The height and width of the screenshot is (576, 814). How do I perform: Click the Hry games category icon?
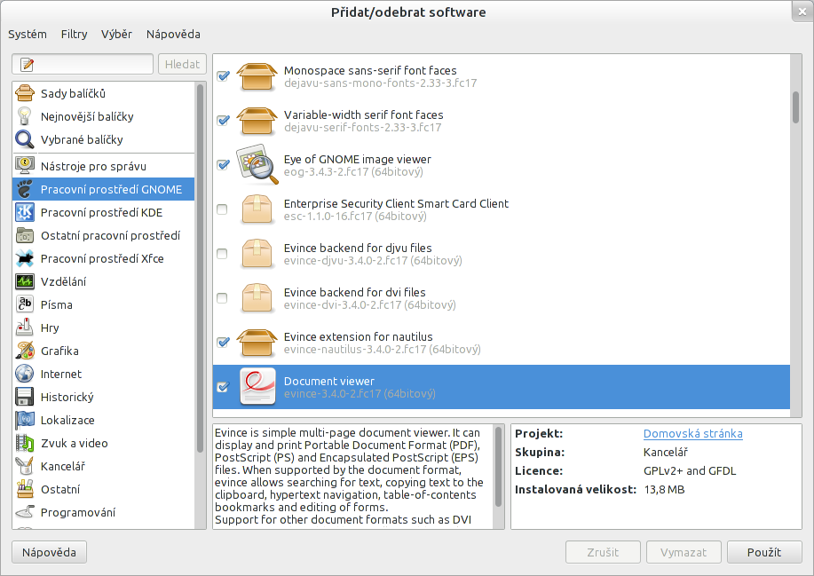click(x=25, y=327)
